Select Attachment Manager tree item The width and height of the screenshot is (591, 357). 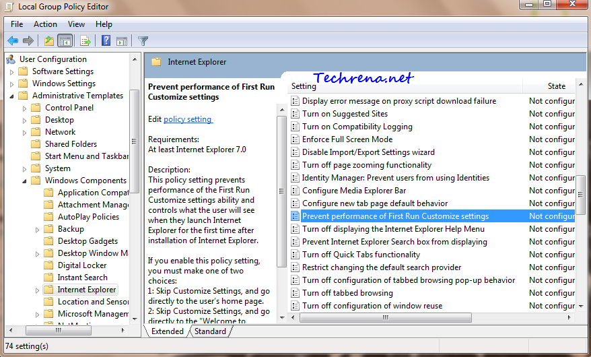tap(93, 205)
